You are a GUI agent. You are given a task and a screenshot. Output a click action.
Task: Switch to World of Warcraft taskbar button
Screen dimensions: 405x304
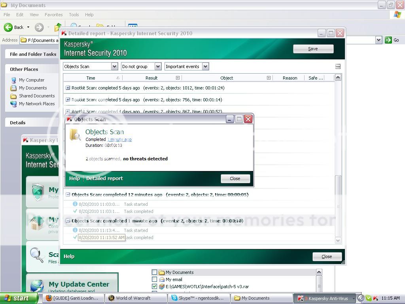pyautogui.click(x=136, y=298)
